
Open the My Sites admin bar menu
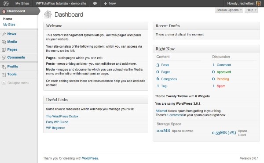click(22, 4)
